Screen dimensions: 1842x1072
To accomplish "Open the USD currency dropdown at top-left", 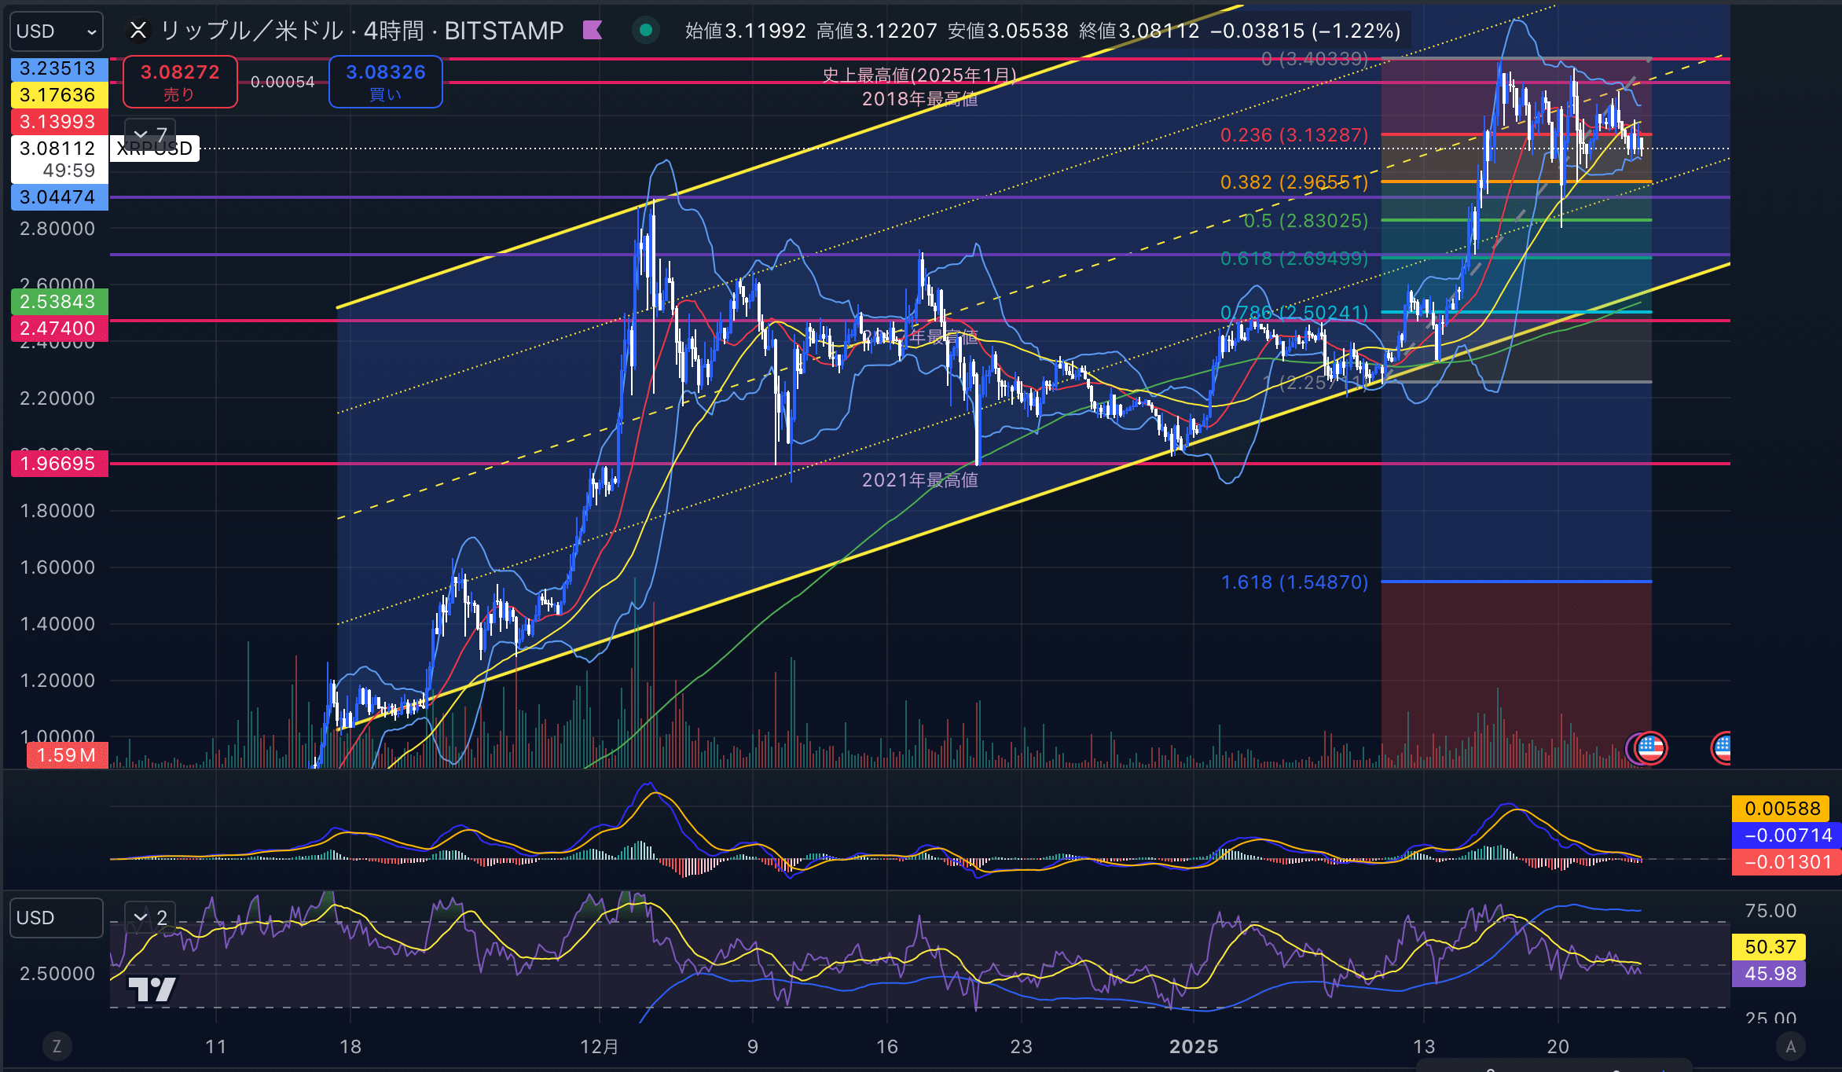I will point(57,31).
